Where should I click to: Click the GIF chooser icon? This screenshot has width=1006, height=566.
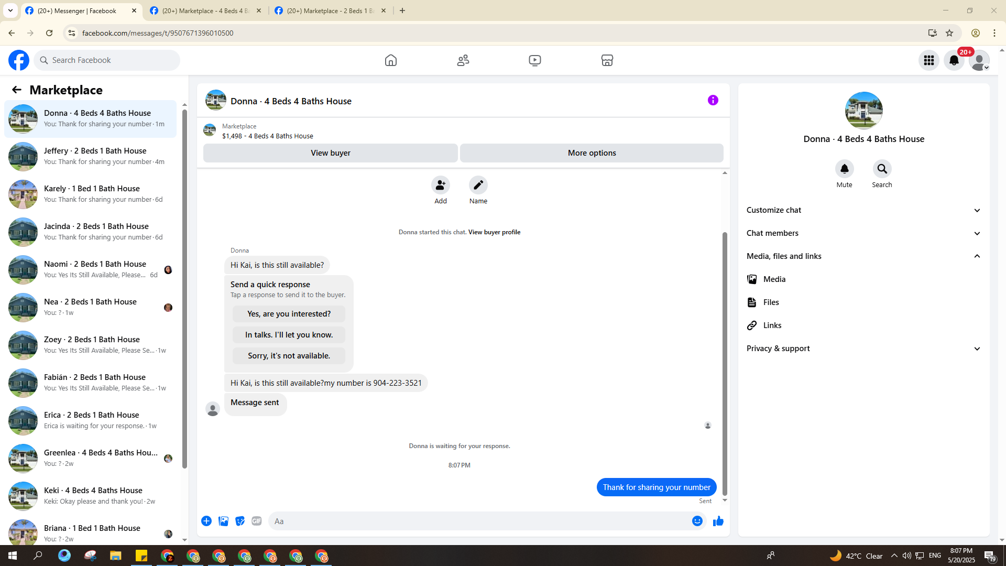click(256, 521)
